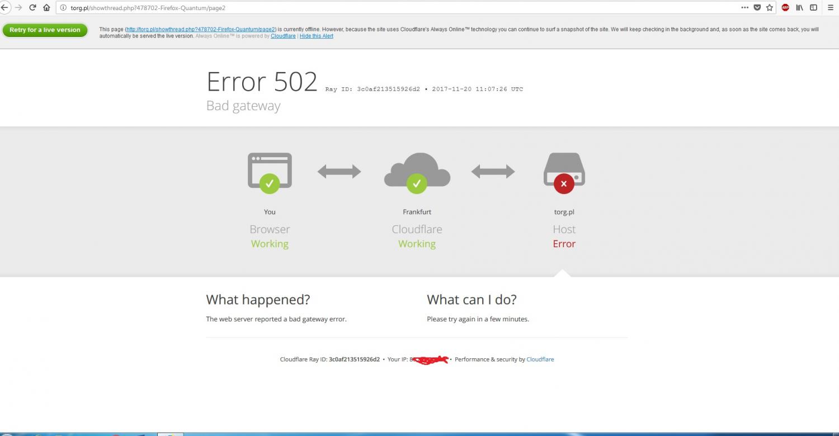
Task: Open the Firefox Library menu
Action: (800, 8)
